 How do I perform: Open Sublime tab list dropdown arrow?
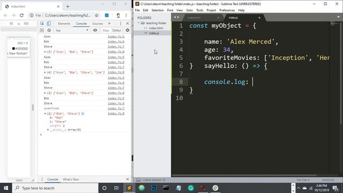click(x=338, y=17)
